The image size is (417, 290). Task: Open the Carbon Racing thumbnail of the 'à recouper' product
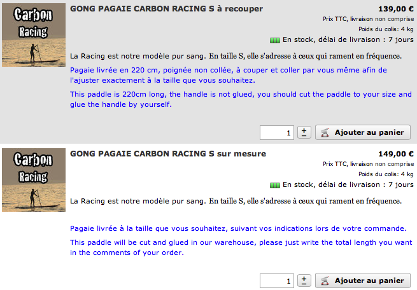(34, 35)
